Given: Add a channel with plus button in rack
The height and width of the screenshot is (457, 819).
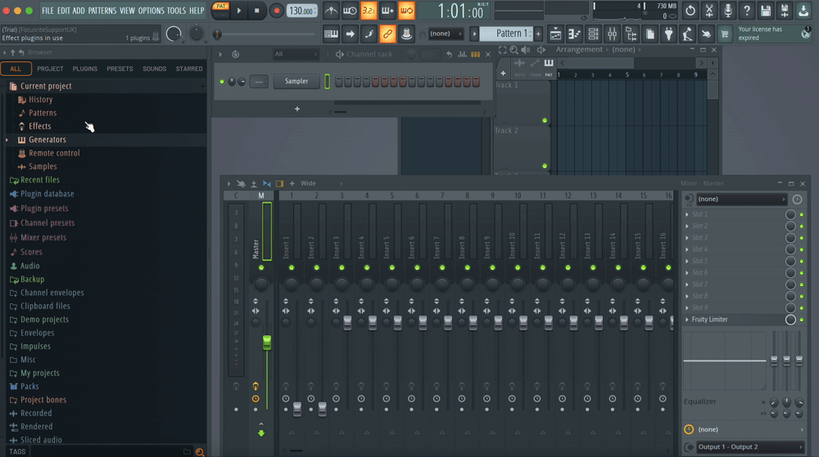Looking at the screenshot, I should coord(297,109).
